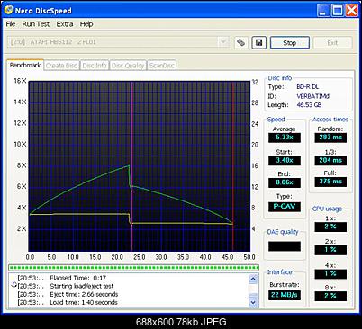362x329 pixels.
Task: Switch to the Create Disc tab
Action: tap(61, 66)
